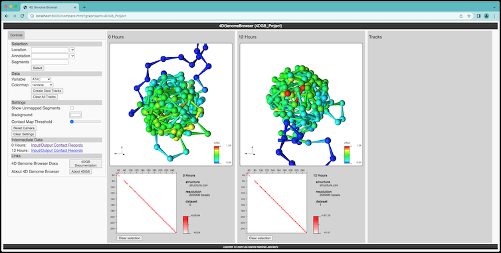The height and width of the screenshot is (253, 501).
Task: Click the browser forward arrow
Action: 15,16
